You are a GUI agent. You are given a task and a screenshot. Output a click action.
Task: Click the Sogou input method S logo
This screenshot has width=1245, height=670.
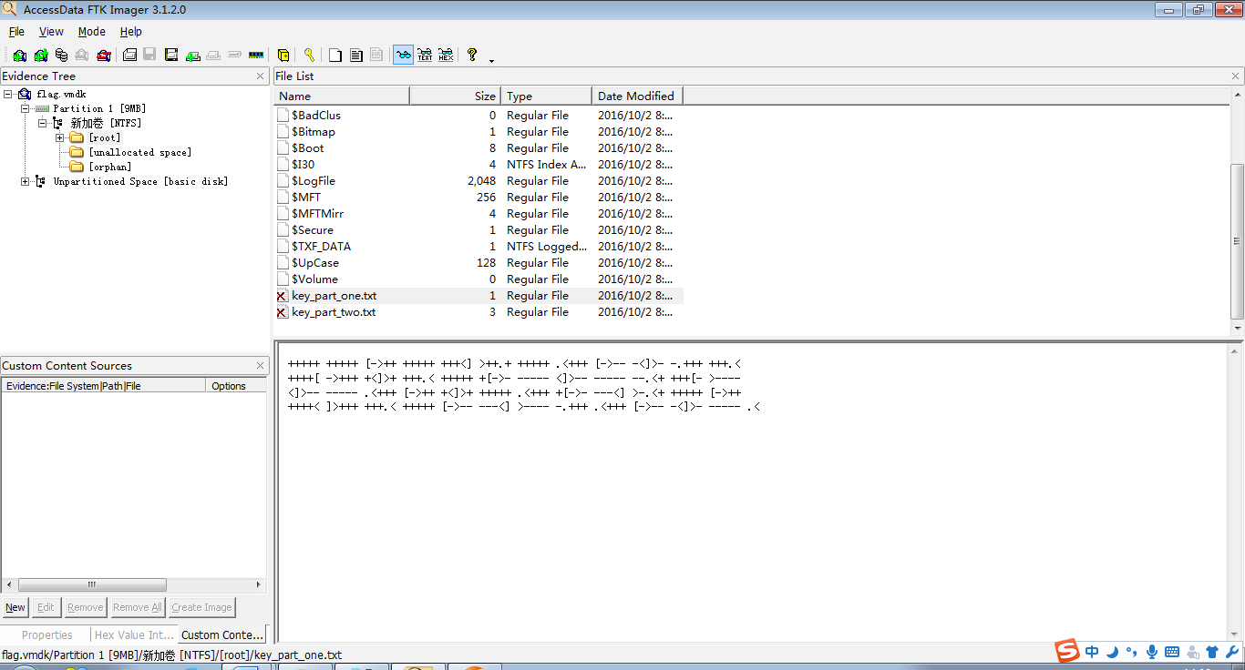point(1068,650)
